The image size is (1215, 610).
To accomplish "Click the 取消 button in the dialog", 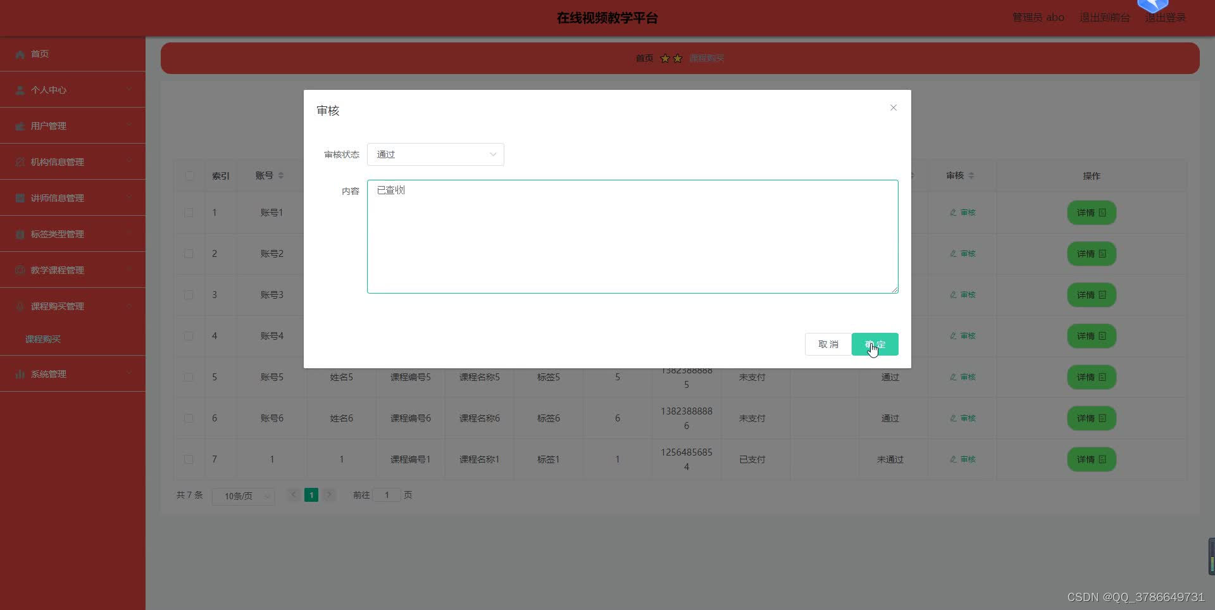I will (828, 344).
